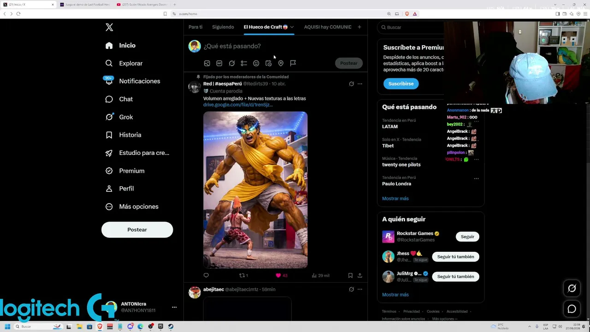Open Perfil person icon in the sidebar
This screenshot has width=590, height=332.
pyautogui.click(x=109, y=189)
